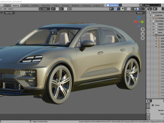
Task: Switch to the Shading workspace tab
Action: tap(56, 5)
